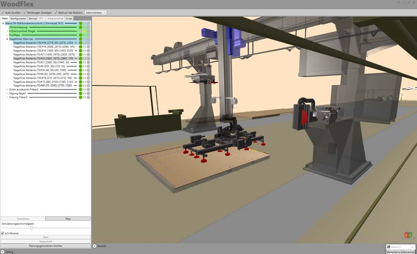Switch to the Steps tab
Image resolution: width=417 pixels, height=254 pixels.
[5, 18]
